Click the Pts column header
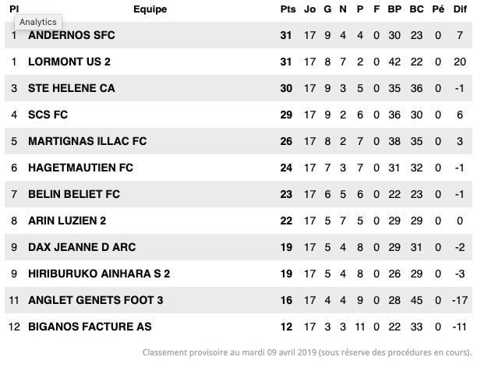 click(288, 9)
